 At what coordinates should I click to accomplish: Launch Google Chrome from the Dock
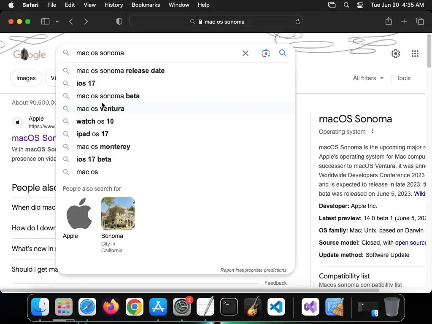point(135,307)
